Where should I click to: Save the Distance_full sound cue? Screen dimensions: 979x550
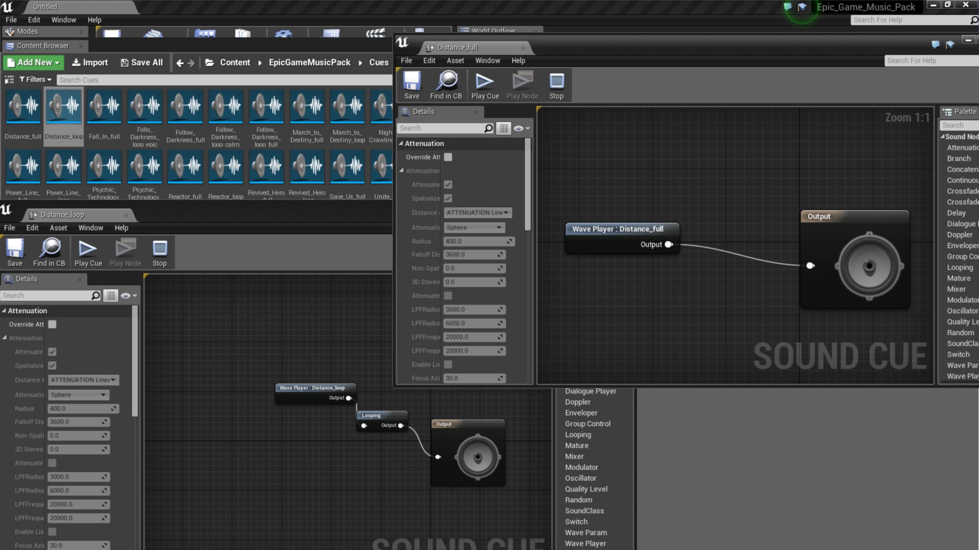pos(411,84)
